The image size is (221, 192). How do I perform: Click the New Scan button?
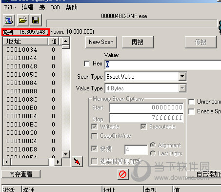(101, 42)
